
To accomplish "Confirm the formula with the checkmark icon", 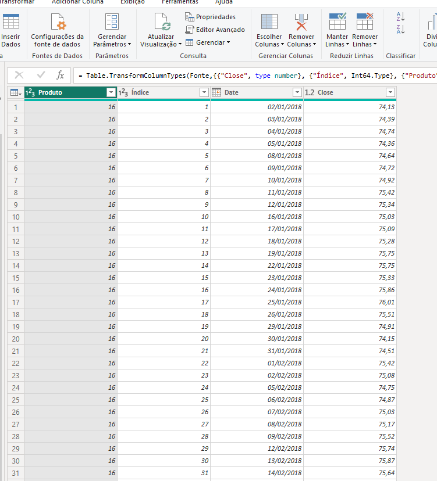I will 41,75.
